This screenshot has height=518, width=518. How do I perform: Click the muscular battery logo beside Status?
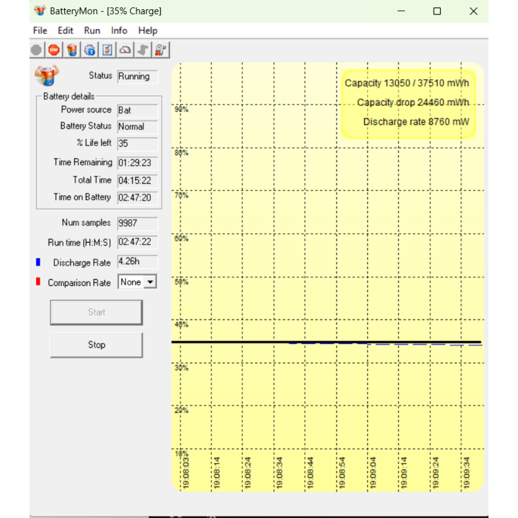point(47,76)
